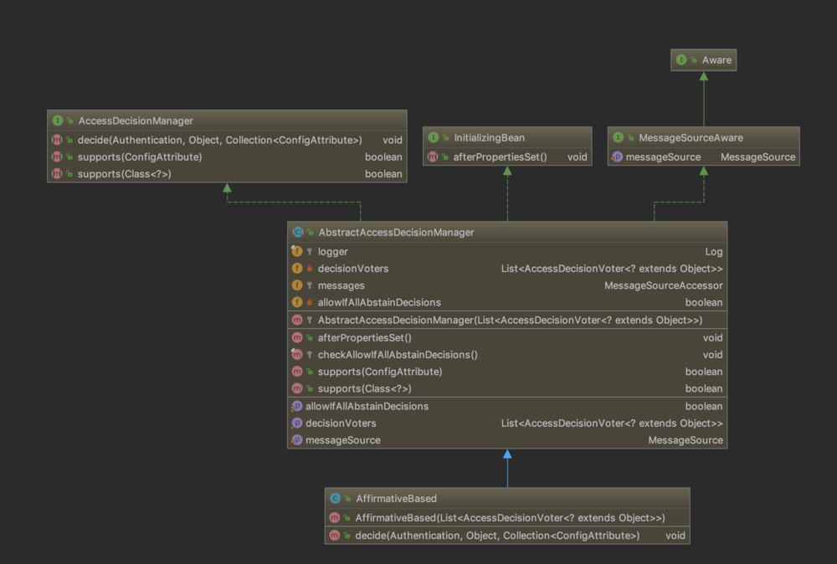Click the method icon beside supports(Class<?>) in AbstractAccessDecisionManager
This screenshot has width=837, height=564.
[x=297, y=388]
